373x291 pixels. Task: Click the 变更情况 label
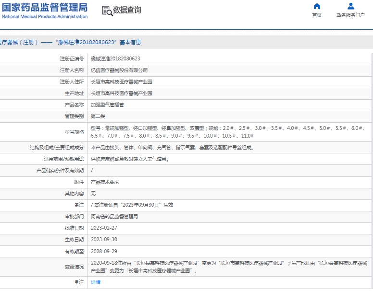pyautogui.click(x=74, y=267)
